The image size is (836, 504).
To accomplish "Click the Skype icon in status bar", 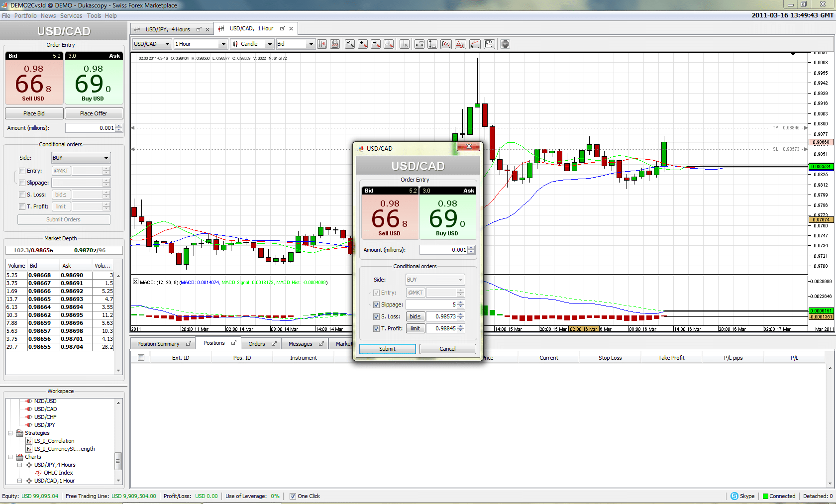I will click(734, 496).
